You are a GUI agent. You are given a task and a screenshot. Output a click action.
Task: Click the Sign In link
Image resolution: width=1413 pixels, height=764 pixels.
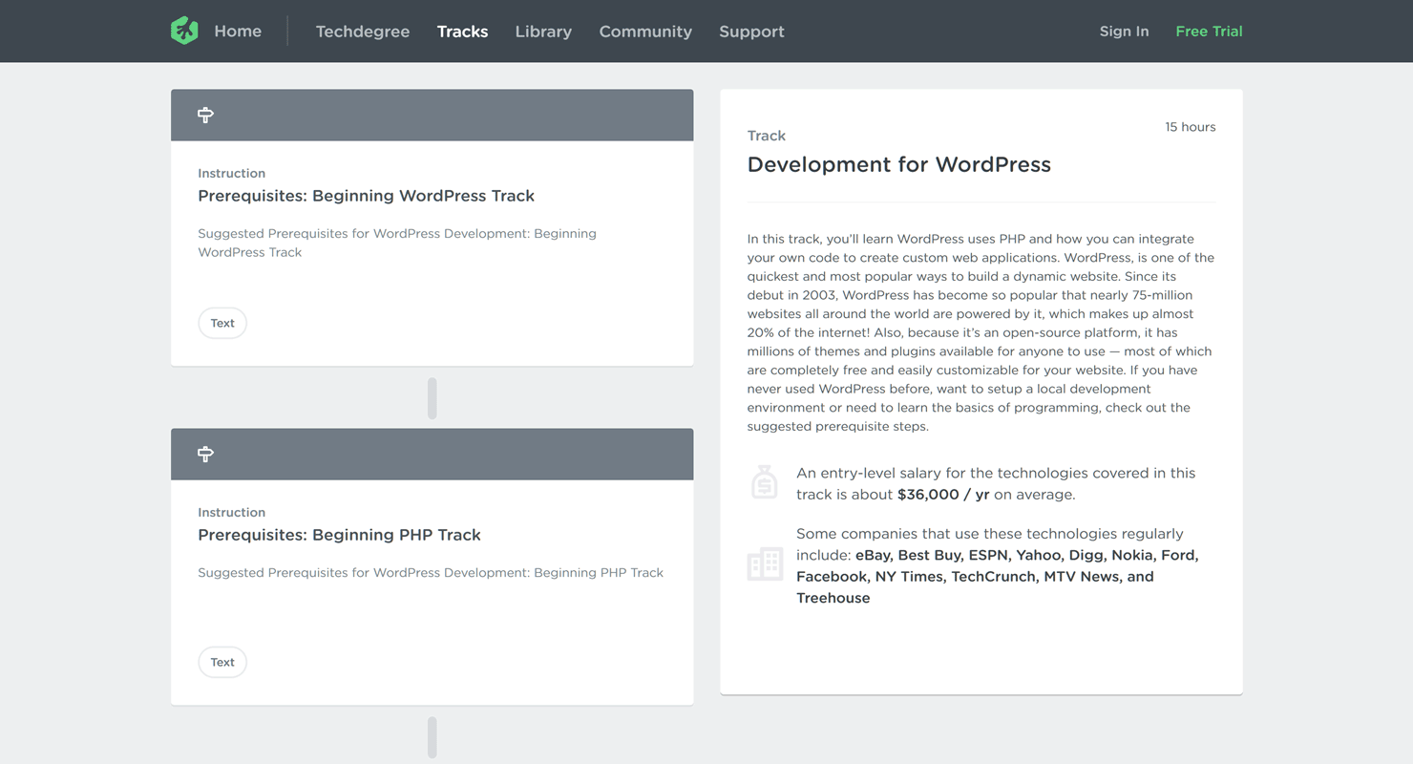[x=1124, y=32]
